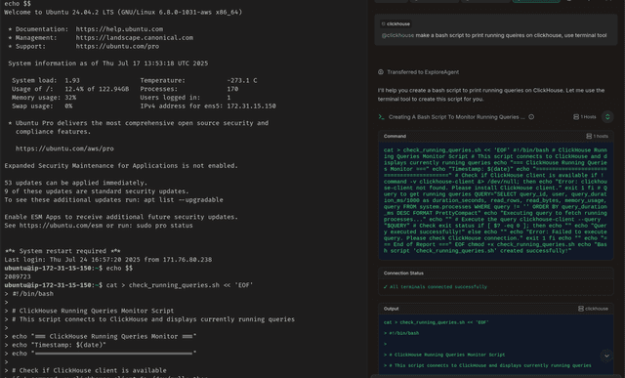
Task: Click the small icon inside the clickhouse chip
Action: [384, 23]
